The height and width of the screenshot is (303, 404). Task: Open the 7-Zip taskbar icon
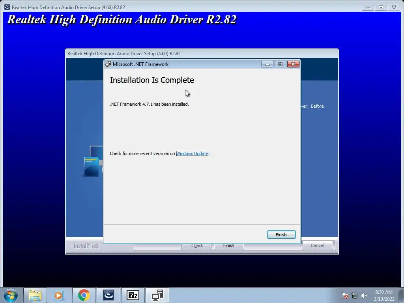click(x=133, y=295)
